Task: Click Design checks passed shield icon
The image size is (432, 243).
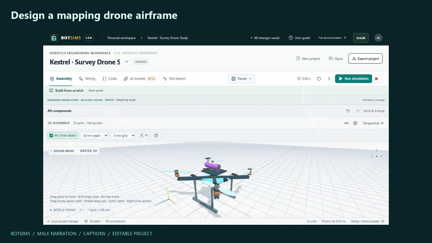Action: (382, 221)
